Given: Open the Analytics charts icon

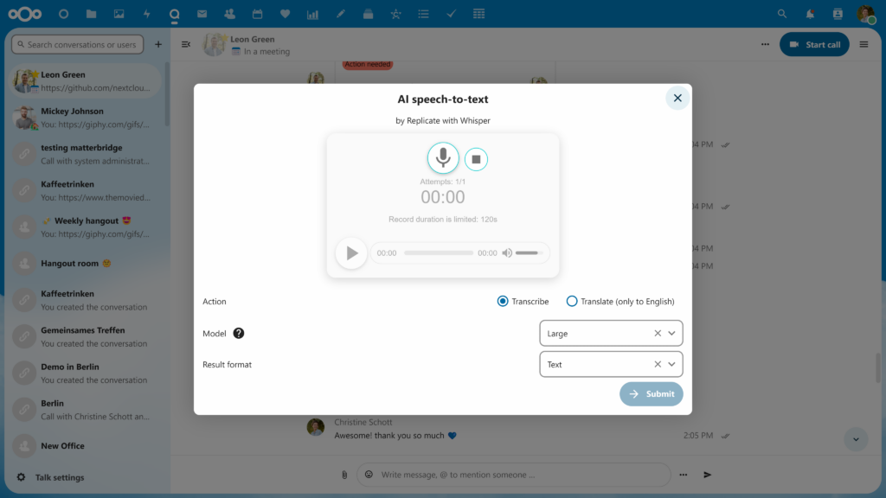Looking at the screenshot, I should pyautogui.click(x=311, y=13).
